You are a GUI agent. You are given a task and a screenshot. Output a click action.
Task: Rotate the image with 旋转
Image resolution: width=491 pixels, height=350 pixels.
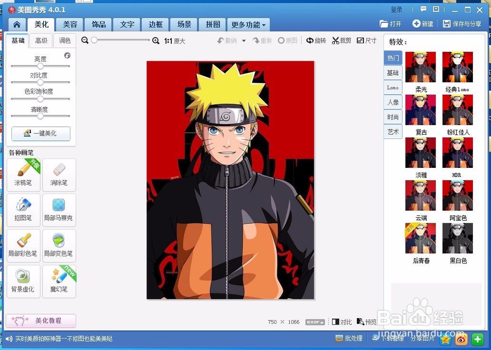(316, 40)
